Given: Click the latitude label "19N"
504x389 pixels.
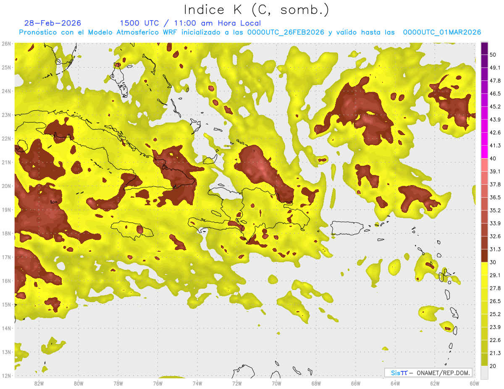Looking at the screenshot, I should (x=6, y=210).
